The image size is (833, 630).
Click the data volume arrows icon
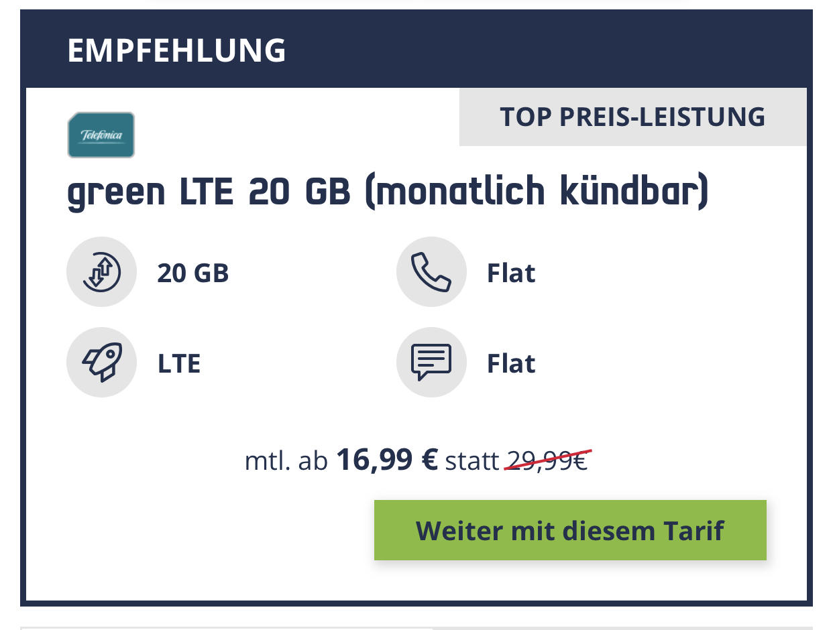coord(101,273)
